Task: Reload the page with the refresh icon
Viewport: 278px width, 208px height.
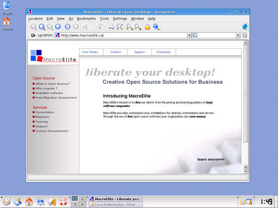Action: [x=67, y=27]
